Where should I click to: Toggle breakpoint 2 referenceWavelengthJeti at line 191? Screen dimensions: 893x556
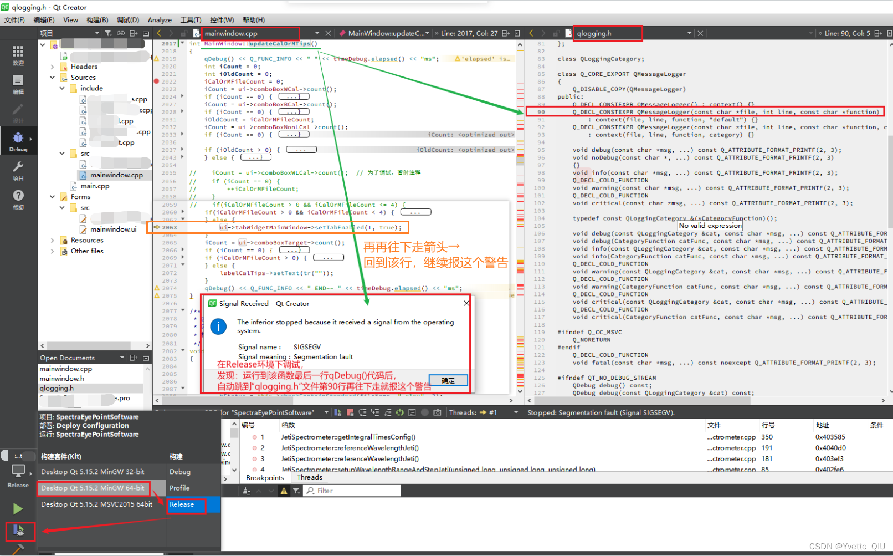coord(255,448)
